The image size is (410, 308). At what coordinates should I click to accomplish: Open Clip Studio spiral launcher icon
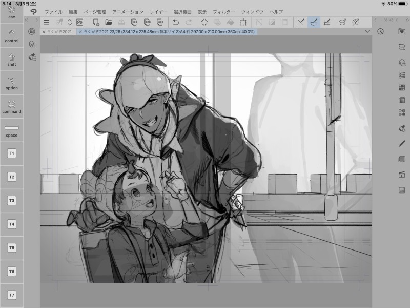tap(80, 22)
